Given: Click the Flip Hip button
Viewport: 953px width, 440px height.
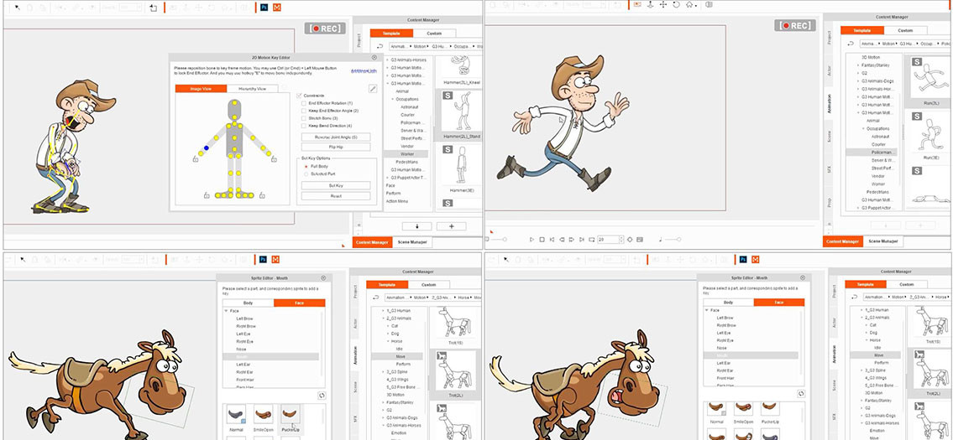Looking at the screenshot, I should pos(336,147).
